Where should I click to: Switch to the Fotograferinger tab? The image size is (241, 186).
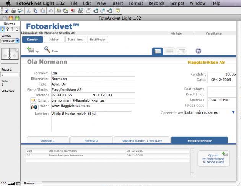(x=200, y=140)
